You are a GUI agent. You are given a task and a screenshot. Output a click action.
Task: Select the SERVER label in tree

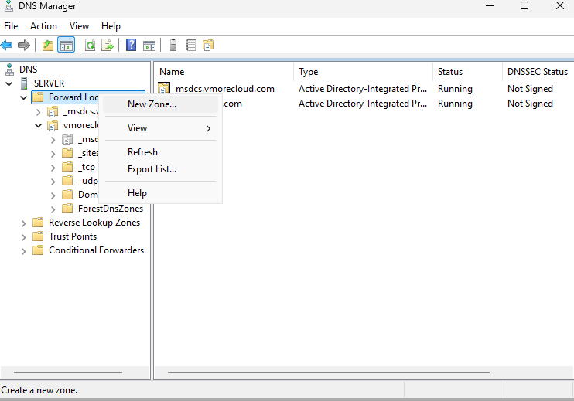[49, 83]
